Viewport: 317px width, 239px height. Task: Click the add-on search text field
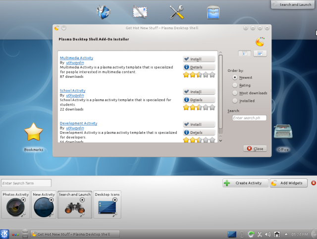tap(249, 118)
